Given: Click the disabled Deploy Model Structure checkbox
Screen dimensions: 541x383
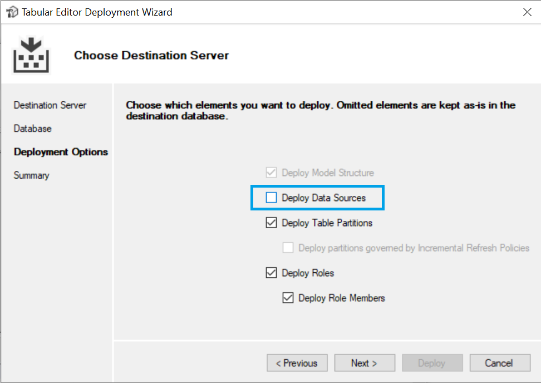Looking at the screenshot, I should coord(271,172).
